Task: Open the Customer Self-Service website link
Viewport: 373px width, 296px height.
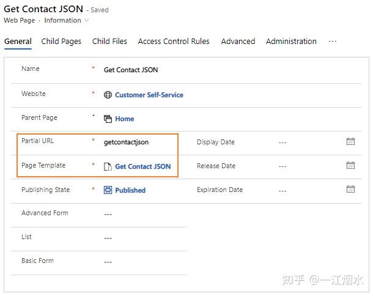Action: pyautogui.click(x=149, y=95)
